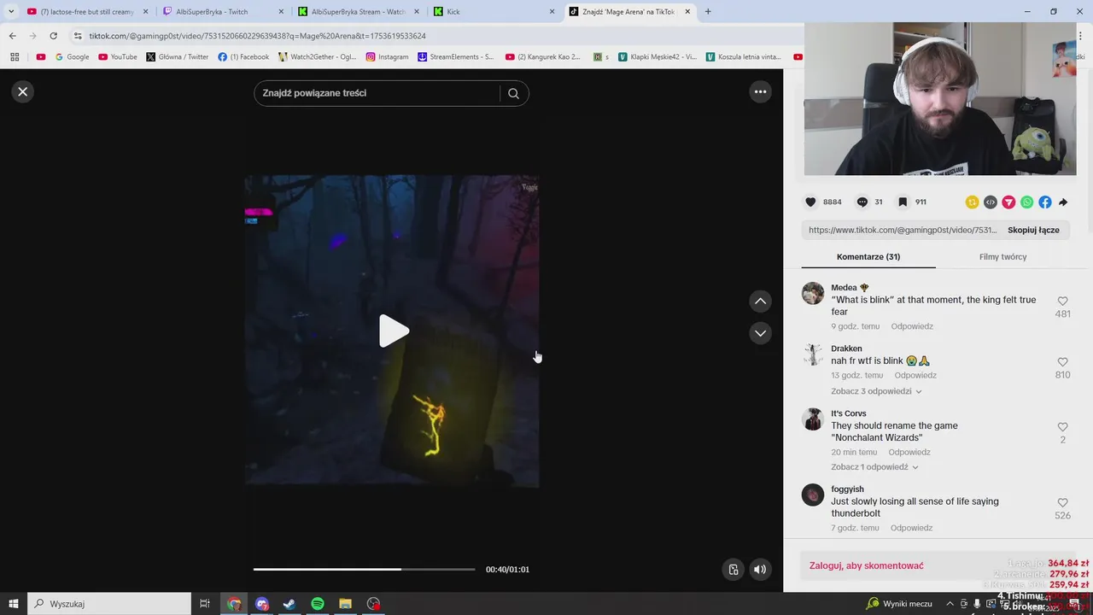Click the search magnifier icon in TikTok
Image resolution: width=1093 pixels, height=615 pixels.
tap(513, 93)
